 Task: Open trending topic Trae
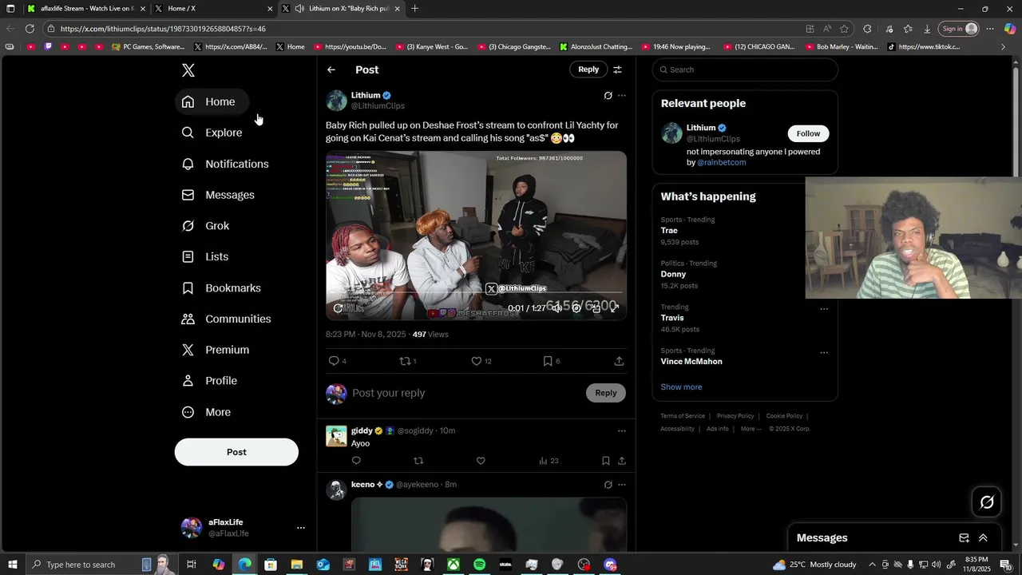pyautogui.click(x=669, y=230)
